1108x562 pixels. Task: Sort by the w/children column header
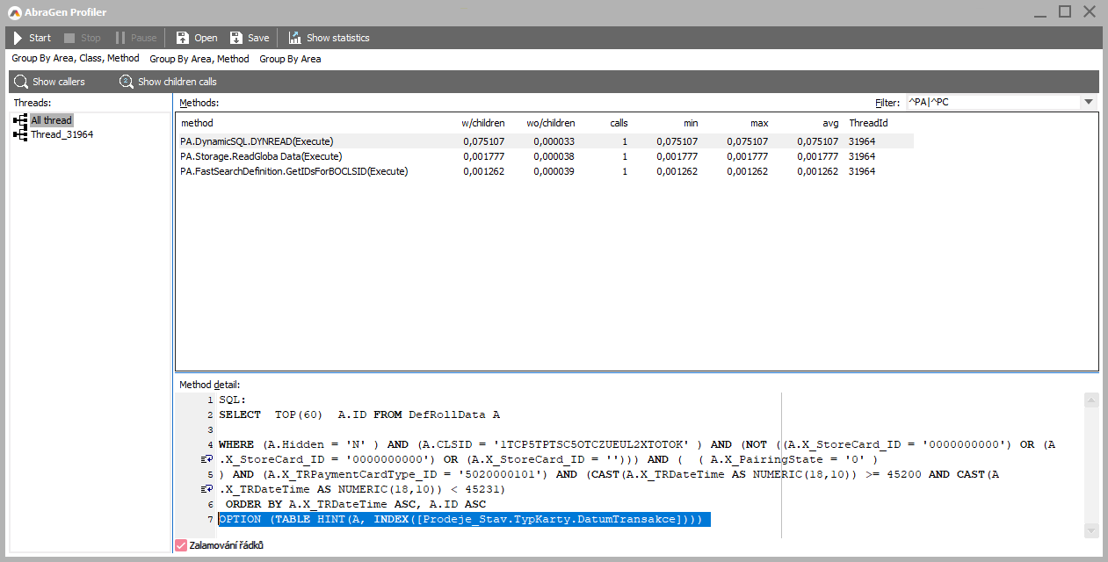click(x=482, y=123)
